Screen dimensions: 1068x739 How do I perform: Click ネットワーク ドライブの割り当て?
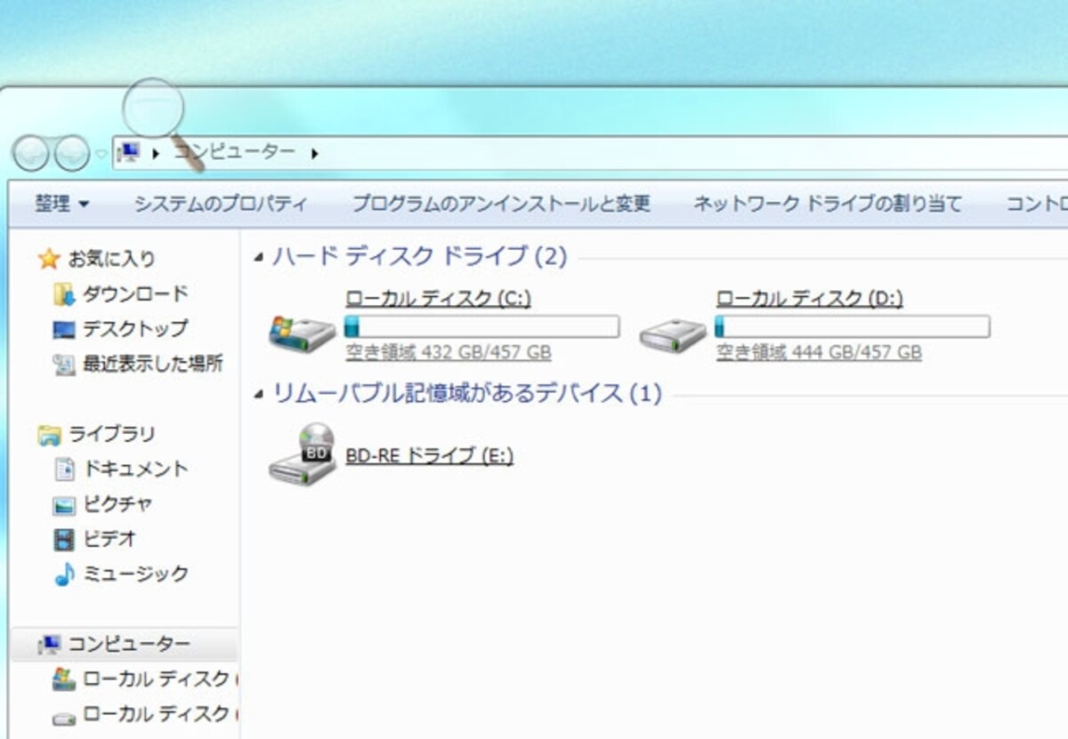[828, 204]
